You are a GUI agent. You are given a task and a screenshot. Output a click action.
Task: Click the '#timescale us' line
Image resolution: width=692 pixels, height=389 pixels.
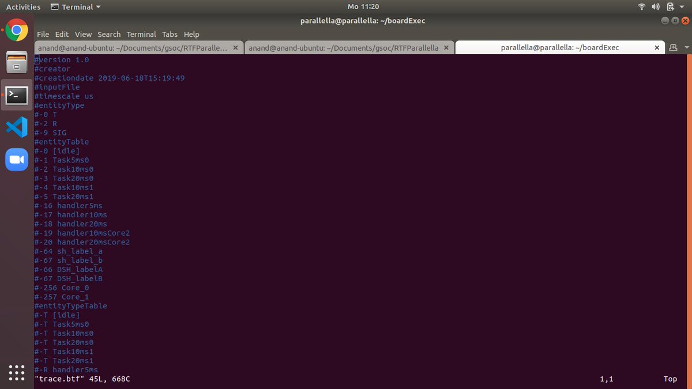(64, 96)
